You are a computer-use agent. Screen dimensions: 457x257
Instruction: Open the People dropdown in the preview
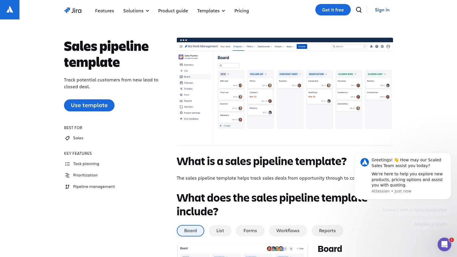(279, 46)
